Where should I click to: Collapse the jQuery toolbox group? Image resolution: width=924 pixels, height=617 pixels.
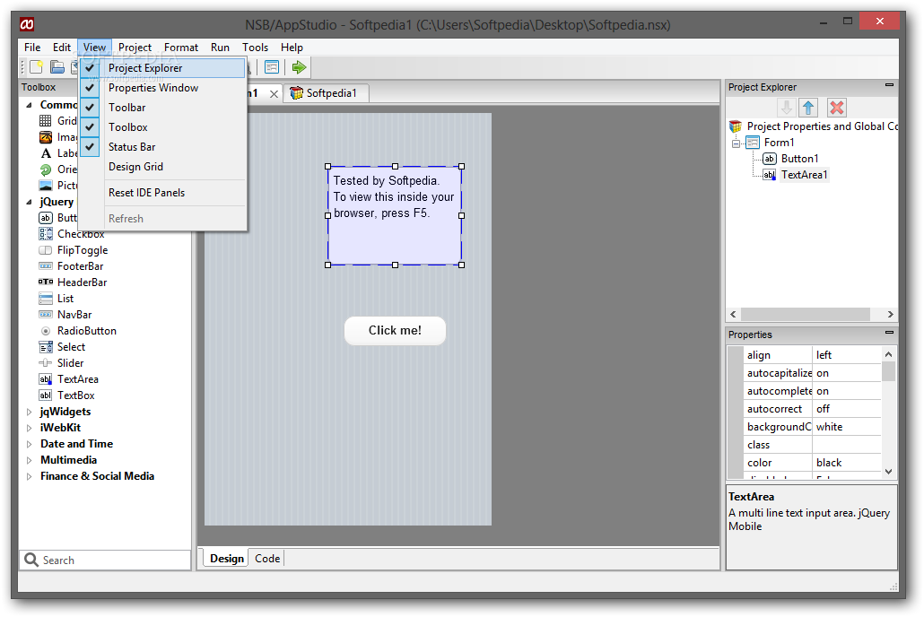coord(29,202)
